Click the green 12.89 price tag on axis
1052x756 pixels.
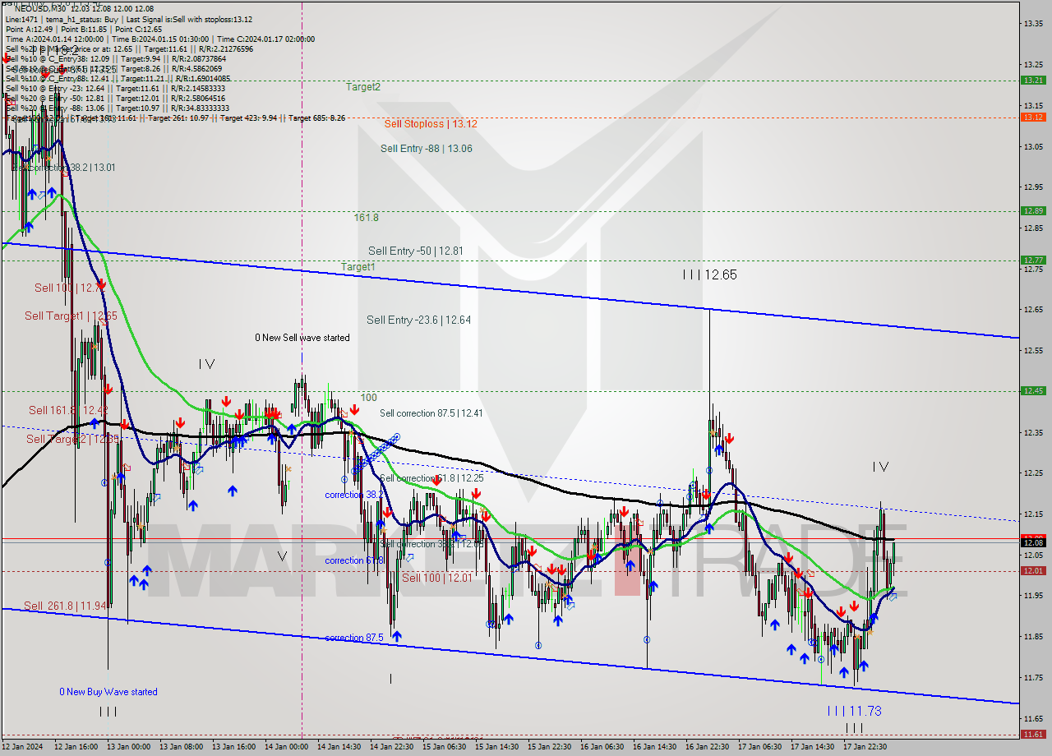pos(1033,211)
